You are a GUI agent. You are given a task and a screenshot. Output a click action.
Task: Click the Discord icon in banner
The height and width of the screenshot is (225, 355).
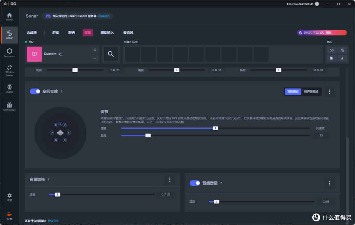click(48, 16)
